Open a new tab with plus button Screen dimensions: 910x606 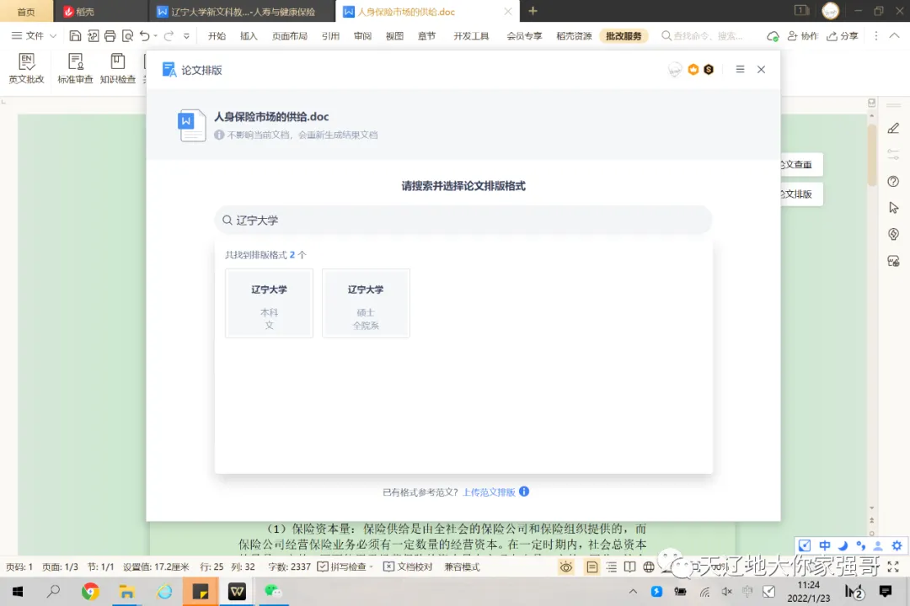pyautogui.click(x=533, y=11)
